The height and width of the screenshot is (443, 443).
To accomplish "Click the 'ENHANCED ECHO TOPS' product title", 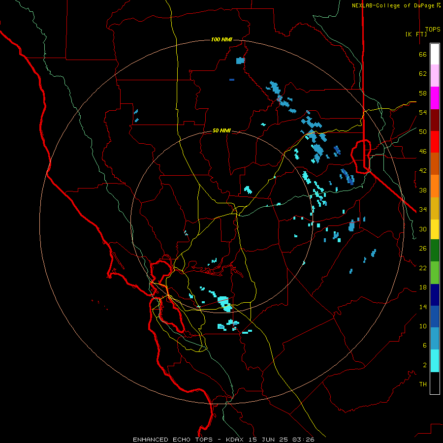I will pos(173,440).
